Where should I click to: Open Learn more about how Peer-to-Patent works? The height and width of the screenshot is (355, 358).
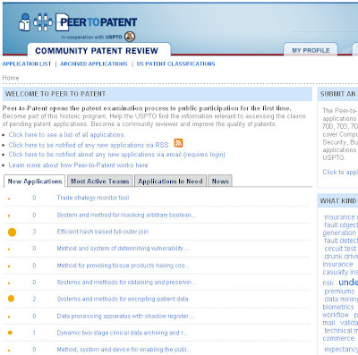click(x=78, y=165)
